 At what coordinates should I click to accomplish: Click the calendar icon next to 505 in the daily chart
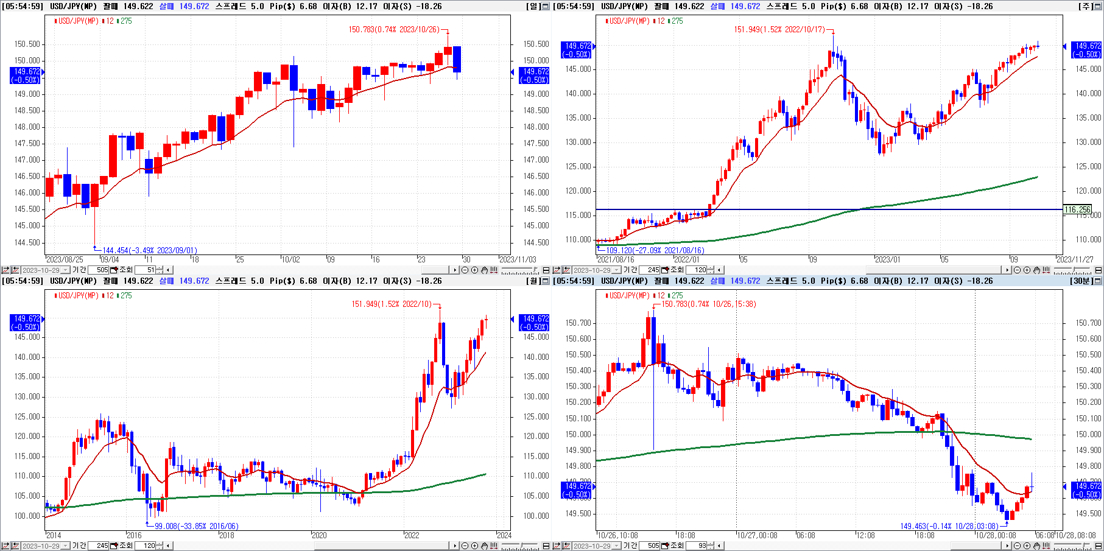pyautogui.click(x=113, y=270)
